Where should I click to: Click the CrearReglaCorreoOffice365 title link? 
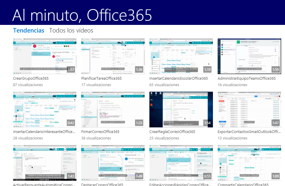(172, 132)
